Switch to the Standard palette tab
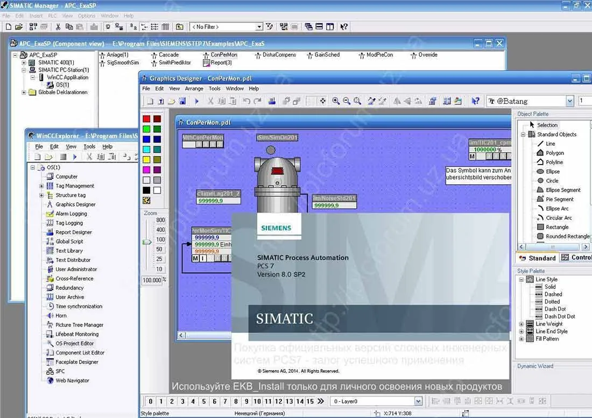This screenshot has width=592, height=418. coord(538,258)
